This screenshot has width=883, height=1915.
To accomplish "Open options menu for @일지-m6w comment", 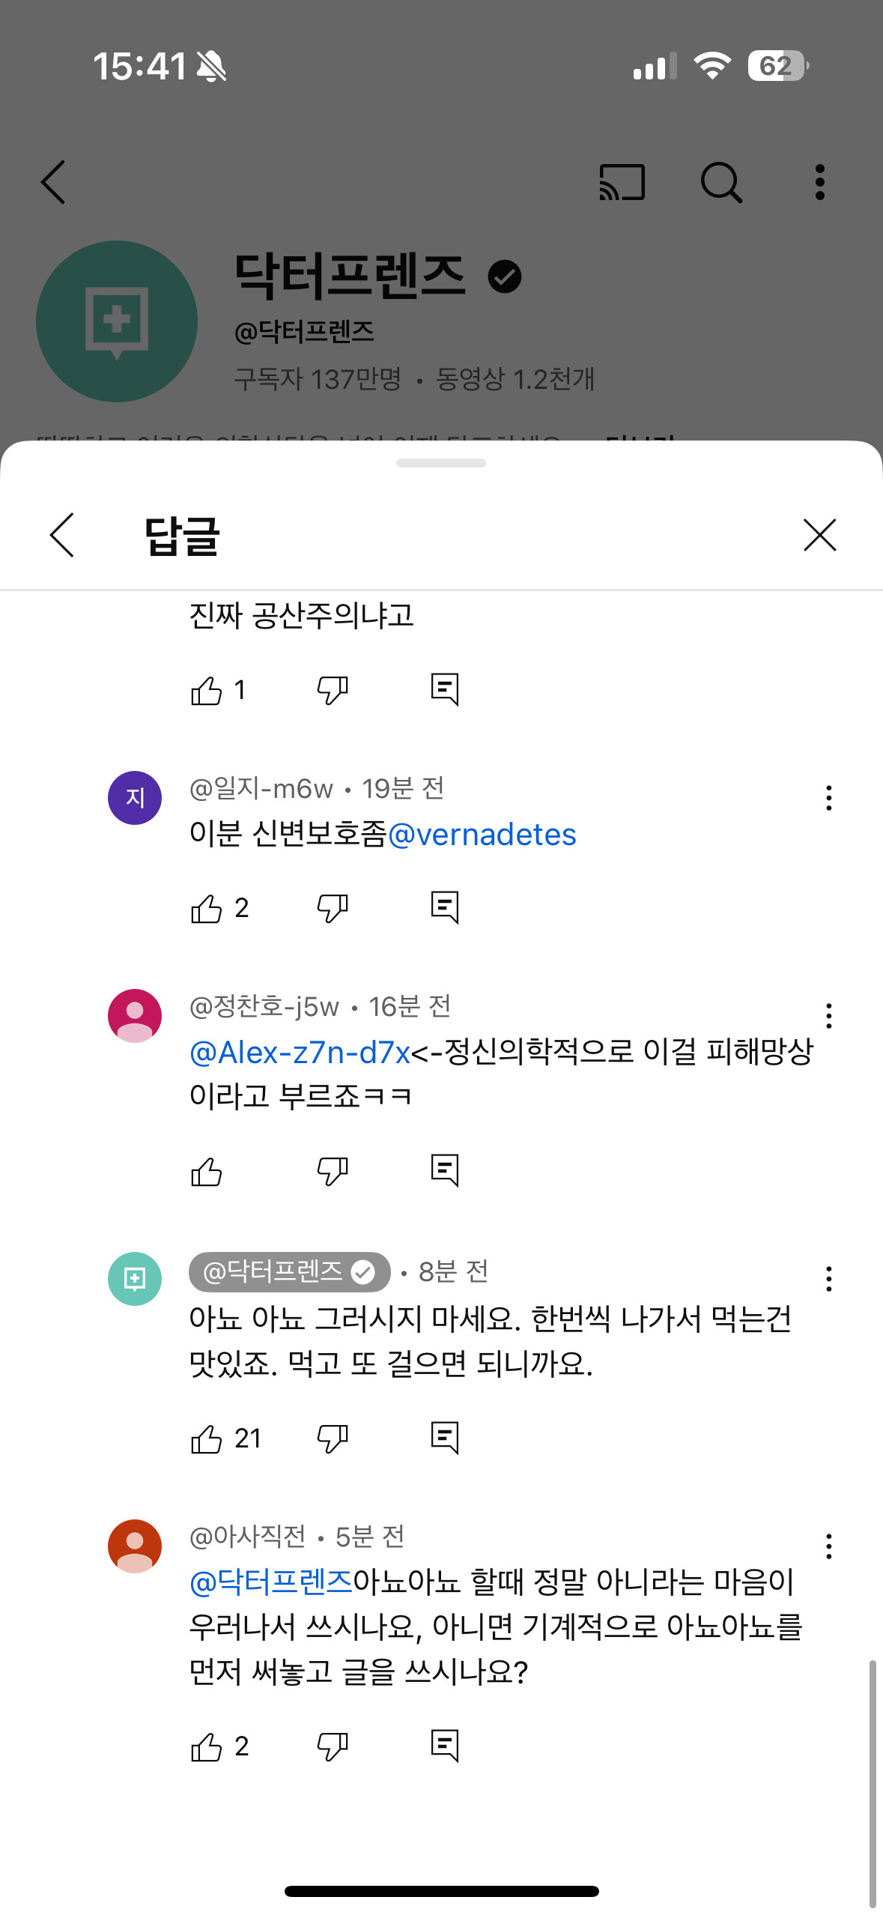I will point(828,798).
